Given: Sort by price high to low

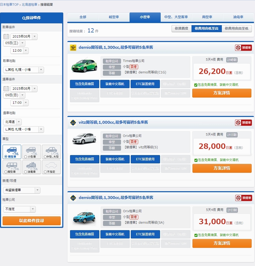Looking at the screenshot, I should click(237, 29).
